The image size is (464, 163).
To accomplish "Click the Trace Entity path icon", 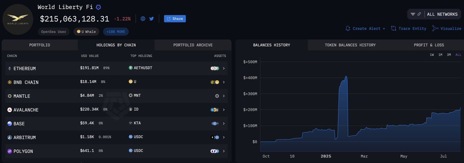I will pos(394,28).
